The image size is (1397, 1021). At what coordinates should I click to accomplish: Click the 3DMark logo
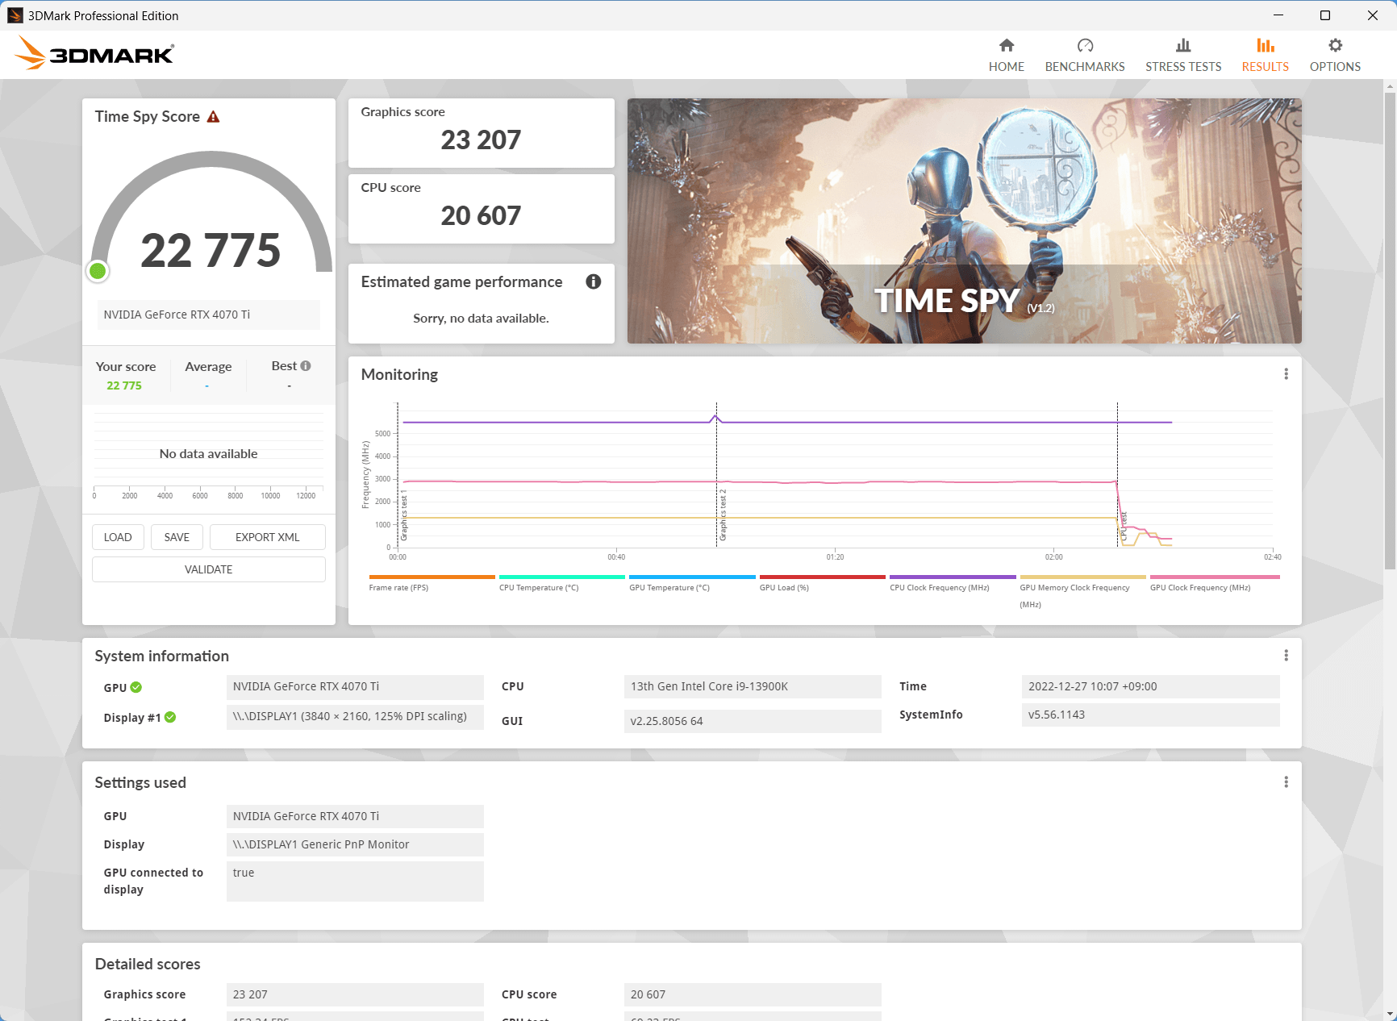94,53
